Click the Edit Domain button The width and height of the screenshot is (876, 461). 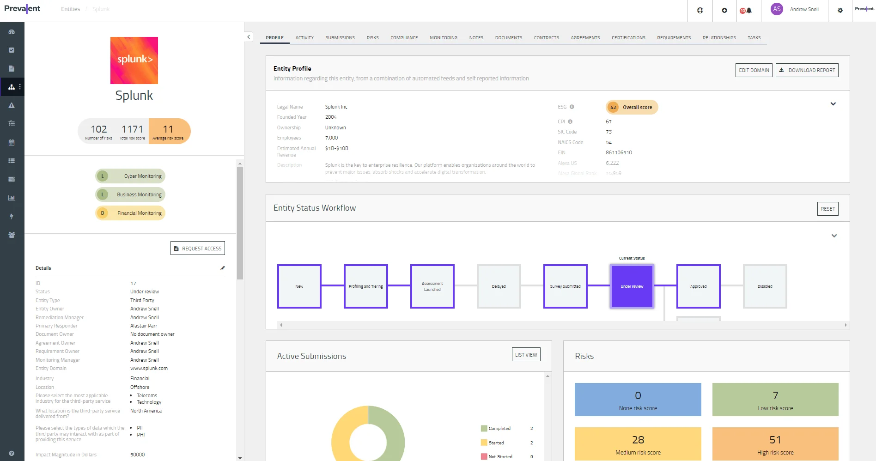(x=754, y=70)
